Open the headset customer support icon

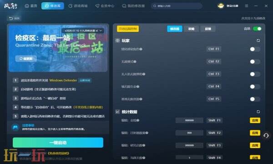266,135
